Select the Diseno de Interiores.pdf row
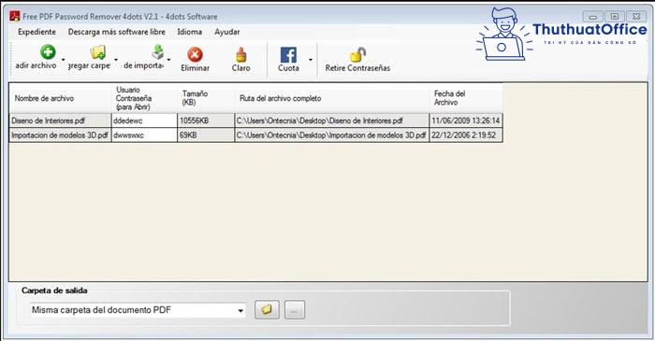The width and height of the screenshot is (655, 341). 255,121
